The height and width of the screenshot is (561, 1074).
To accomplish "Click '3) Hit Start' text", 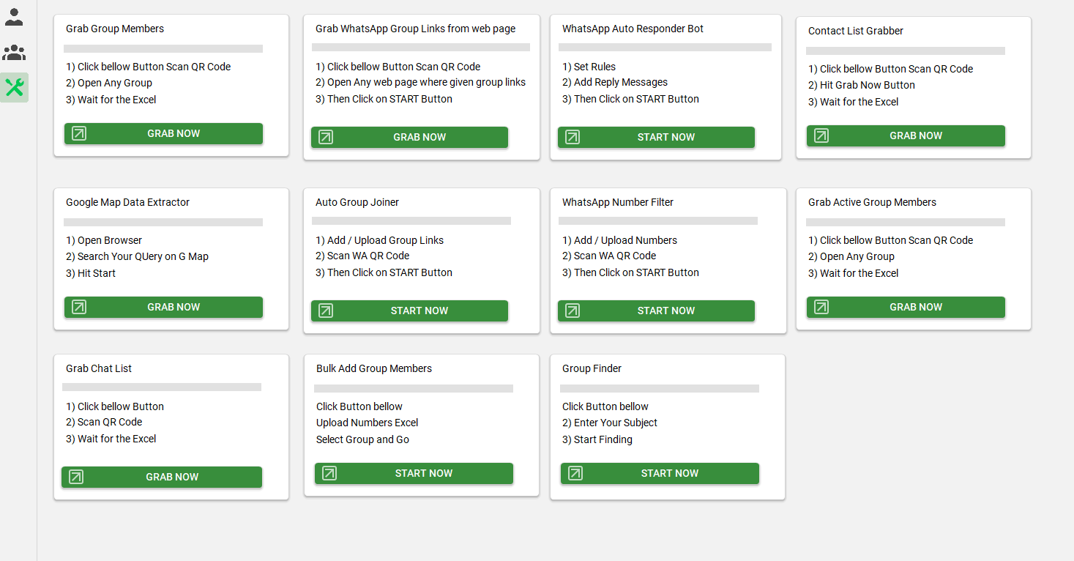I will click(x=91, y=273).
